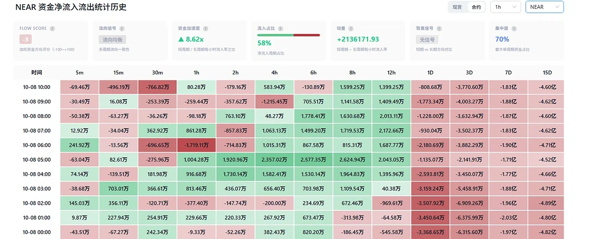
Task: Select the 10-08 10:00 time row label
Action: click(37, 87)
